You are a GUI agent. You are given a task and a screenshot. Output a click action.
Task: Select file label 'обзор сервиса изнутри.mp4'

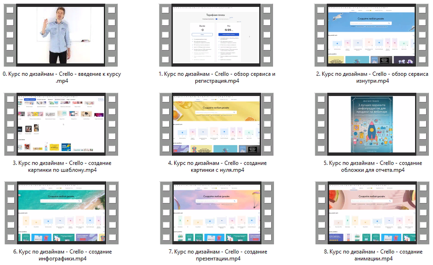click(x=372, y=78)
